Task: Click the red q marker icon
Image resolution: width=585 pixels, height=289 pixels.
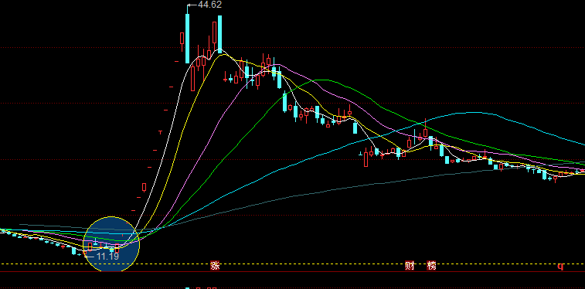Action: coord(560,267)
